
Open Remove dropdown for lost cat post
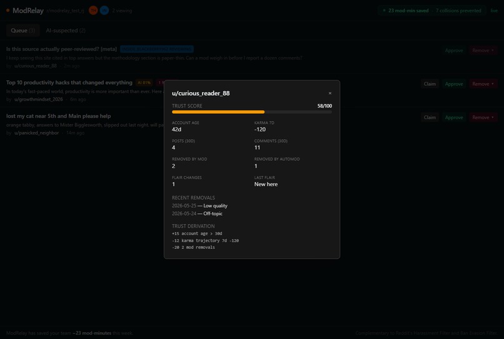coord(483,118)
